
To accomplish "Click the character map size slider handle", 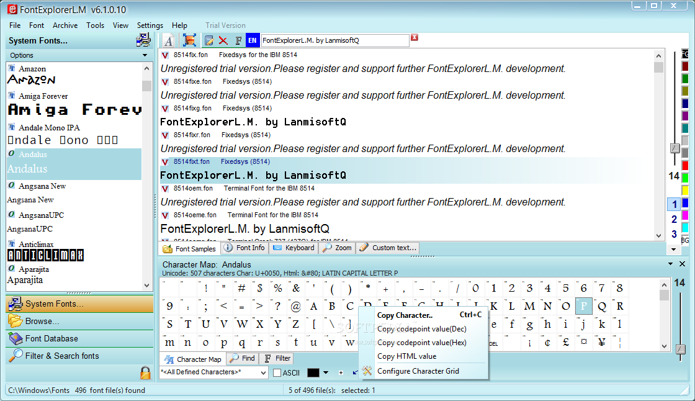I will [x=681, y=349].
